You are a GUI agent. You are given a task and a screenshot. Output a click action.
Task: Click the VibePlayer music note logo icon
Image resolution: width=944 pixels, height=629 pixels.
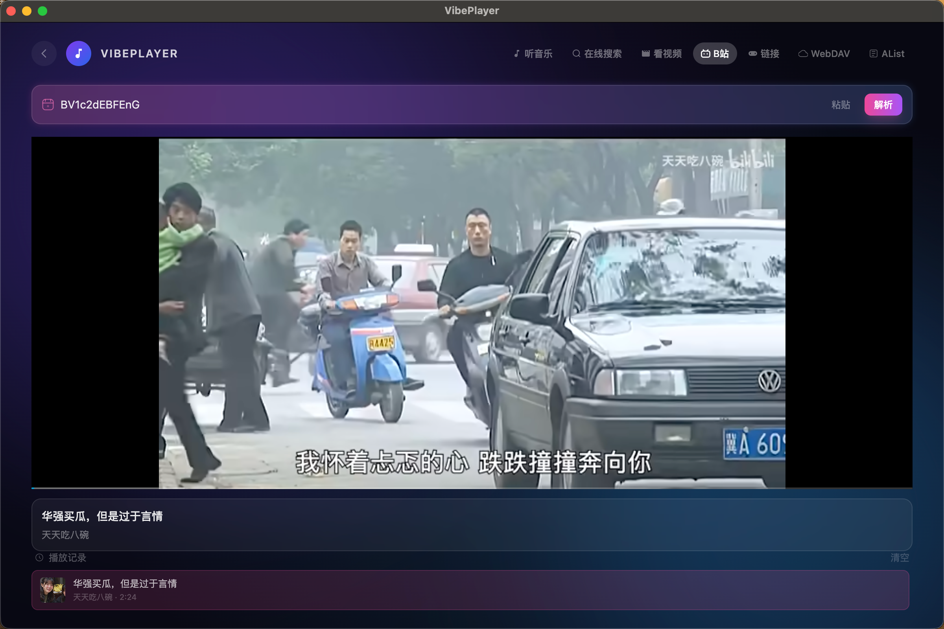(79, 53)
